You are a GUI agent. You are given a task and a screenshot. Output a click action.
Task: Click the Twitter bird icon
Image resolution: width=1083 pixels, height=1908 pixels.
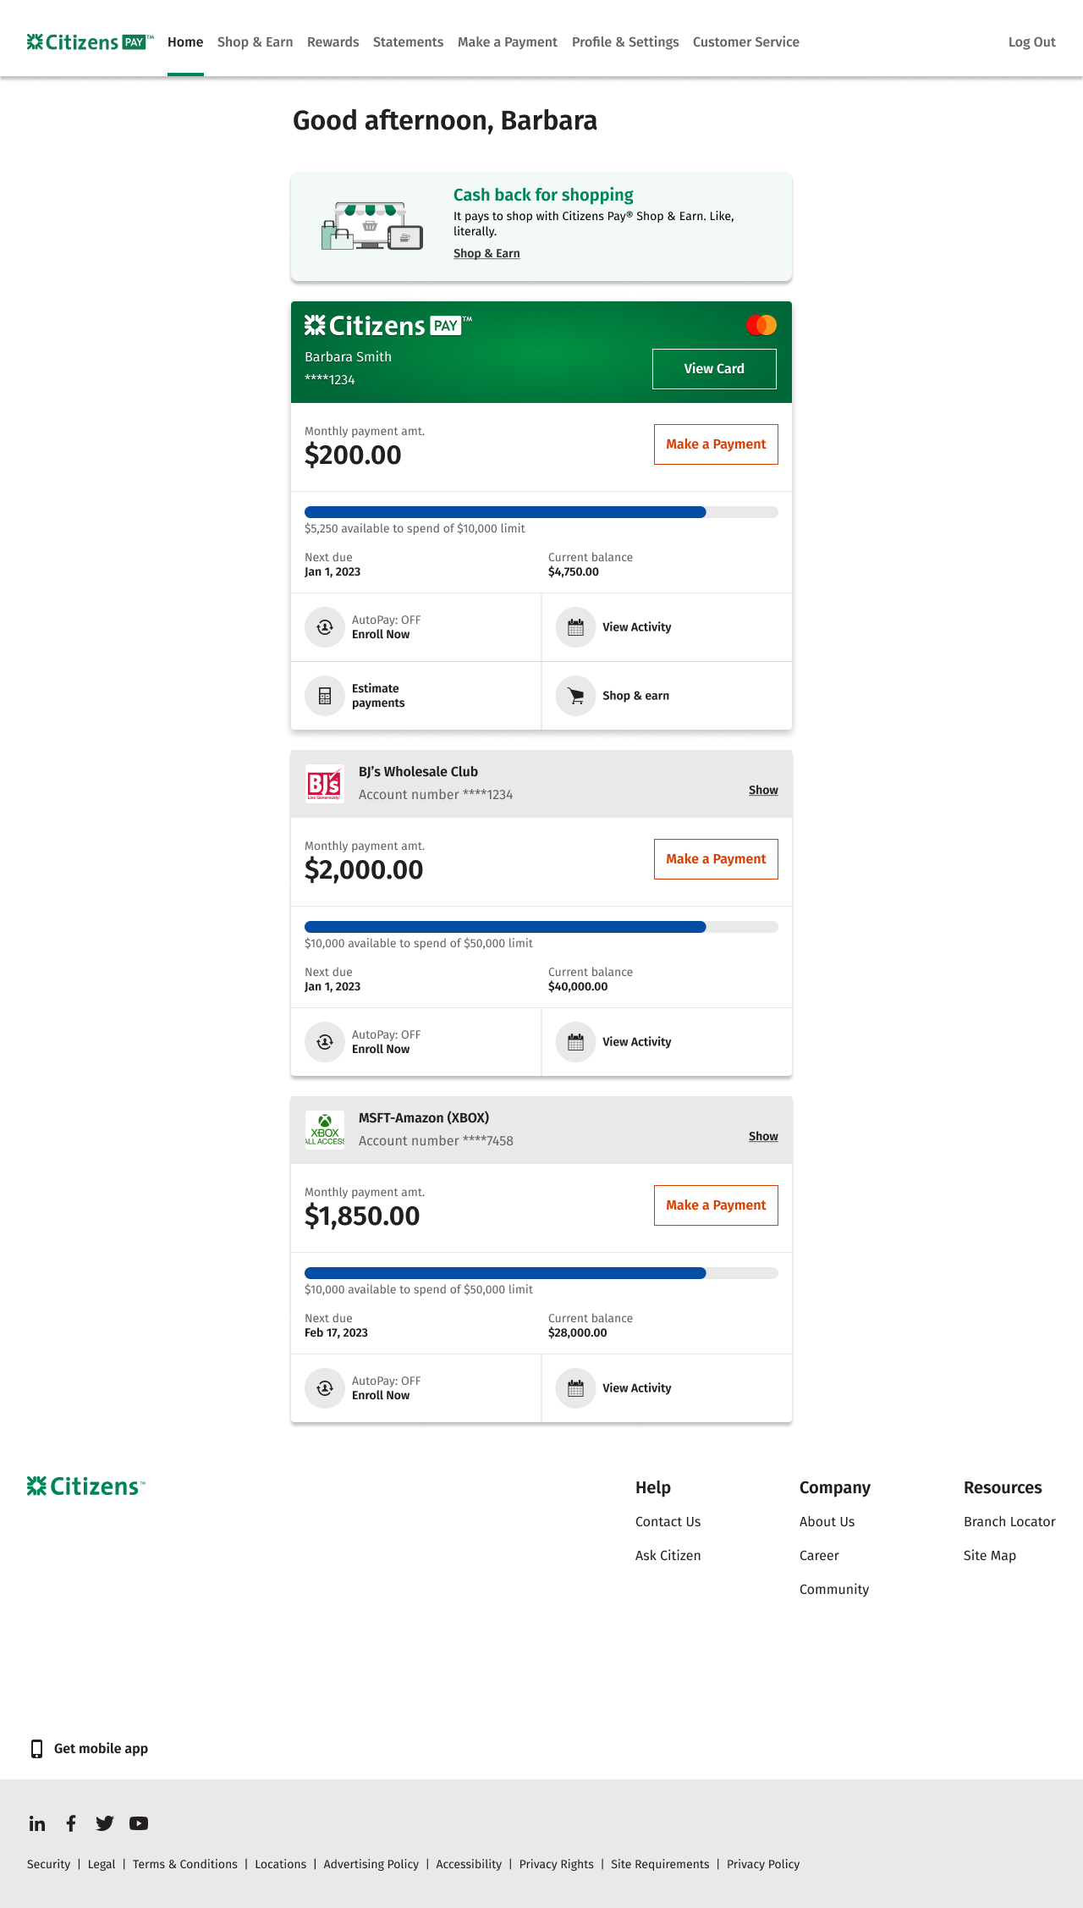[x=105, y=1823]
